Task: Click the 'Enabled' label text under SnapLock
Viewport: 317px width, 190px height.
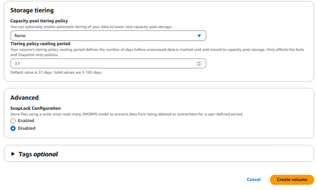Action: tap(26, 121)
